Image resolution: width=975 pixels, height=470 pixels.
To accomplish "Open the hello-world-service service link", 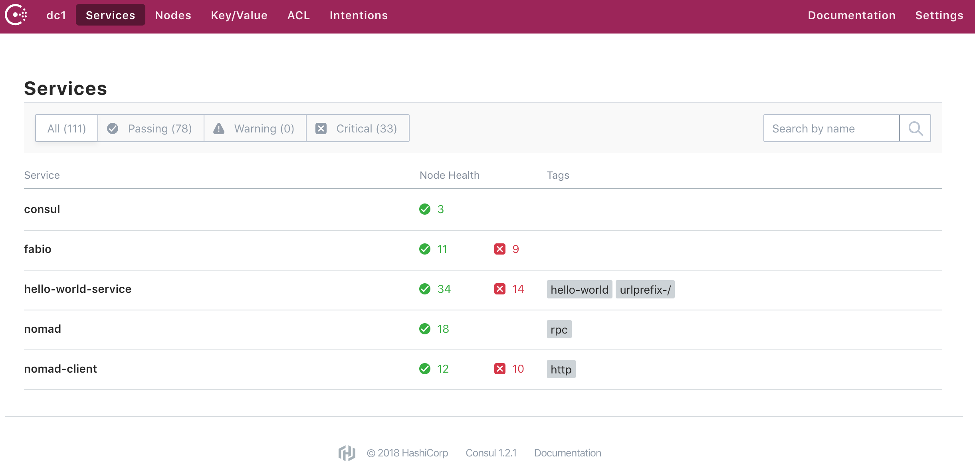I will (78, 289).
